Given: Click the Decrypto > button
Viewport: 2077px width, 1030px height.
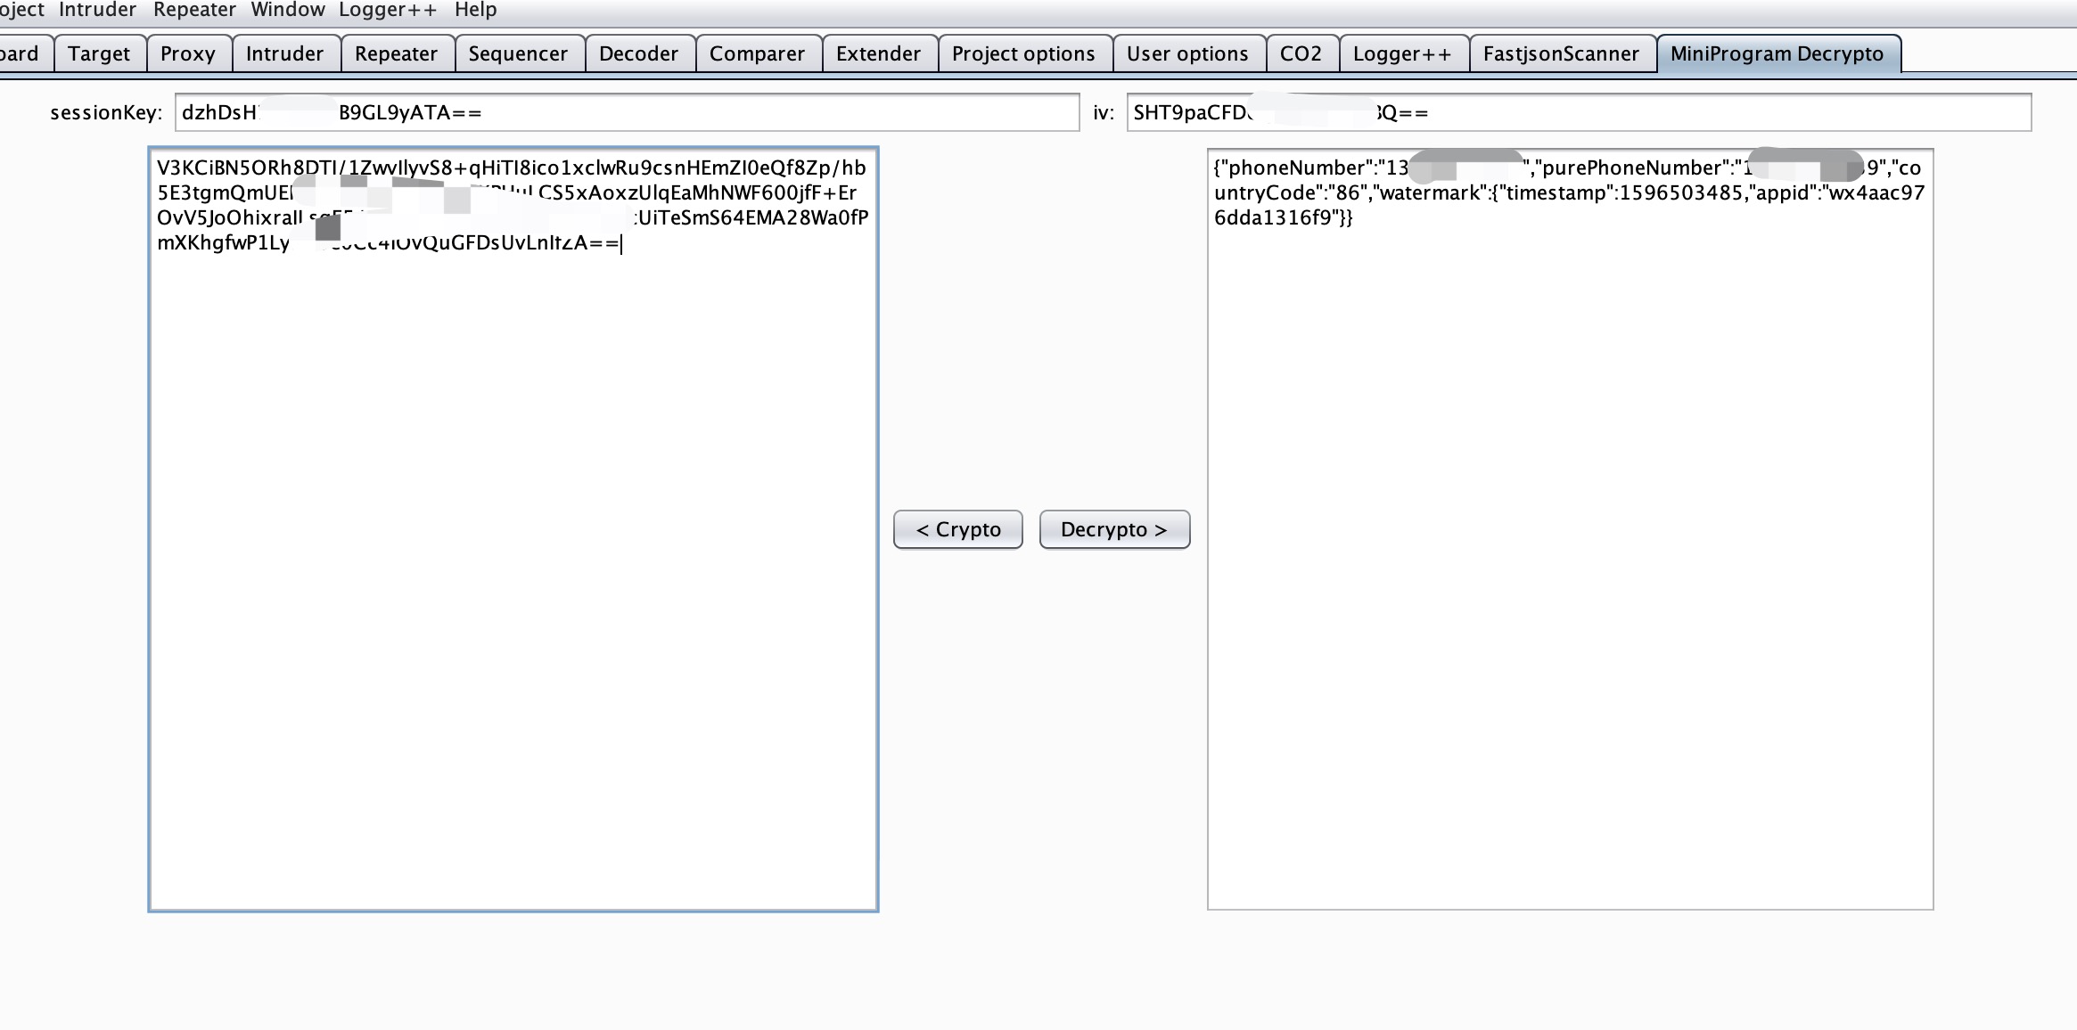Looking at the screenshot, I should pos(1114,529).
